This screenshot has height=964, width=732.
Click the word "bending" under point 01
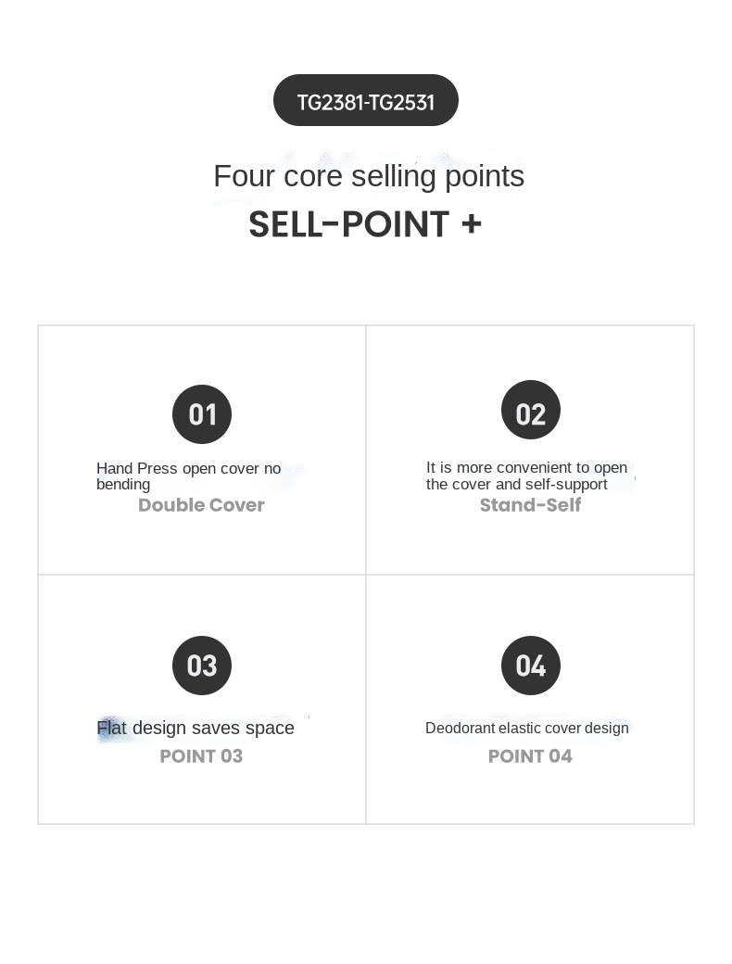tap(123, 485)
